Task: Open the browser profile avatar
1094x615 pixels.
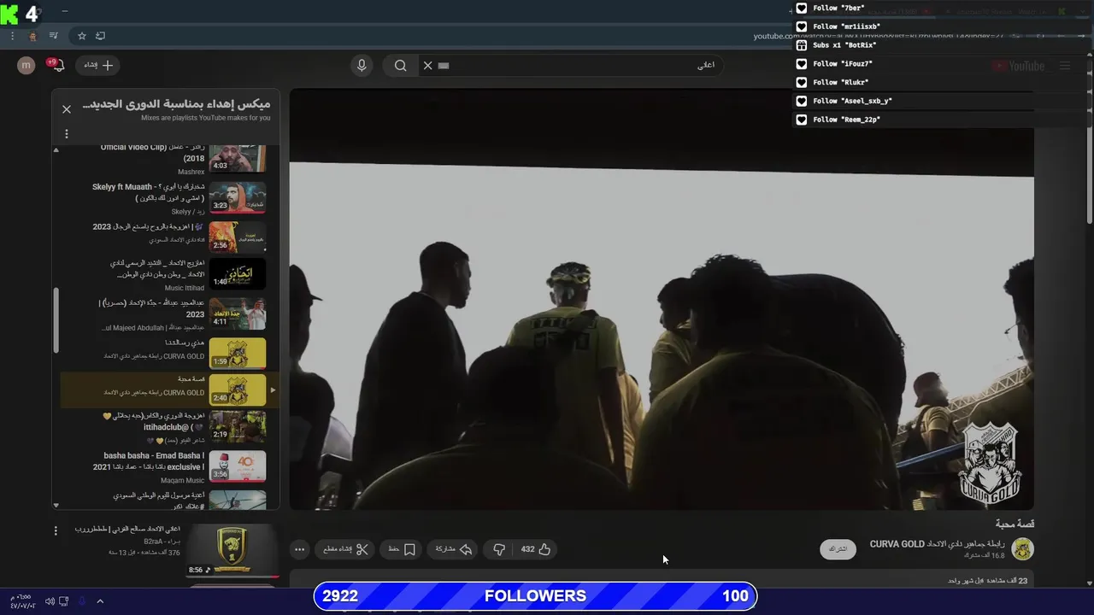Action: pos(32,36)
